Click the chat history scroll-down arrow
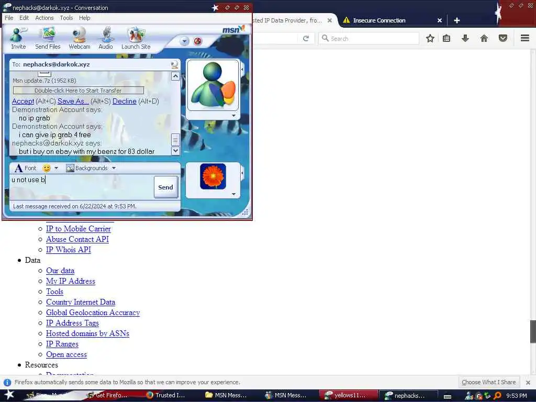 pos(175,150)
